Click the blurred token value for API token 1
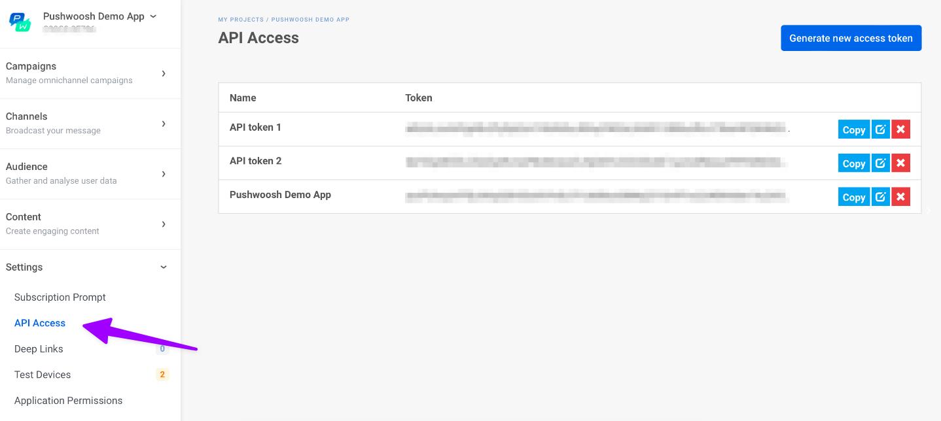This screenshot has height=421, width=941. point(595,128)
